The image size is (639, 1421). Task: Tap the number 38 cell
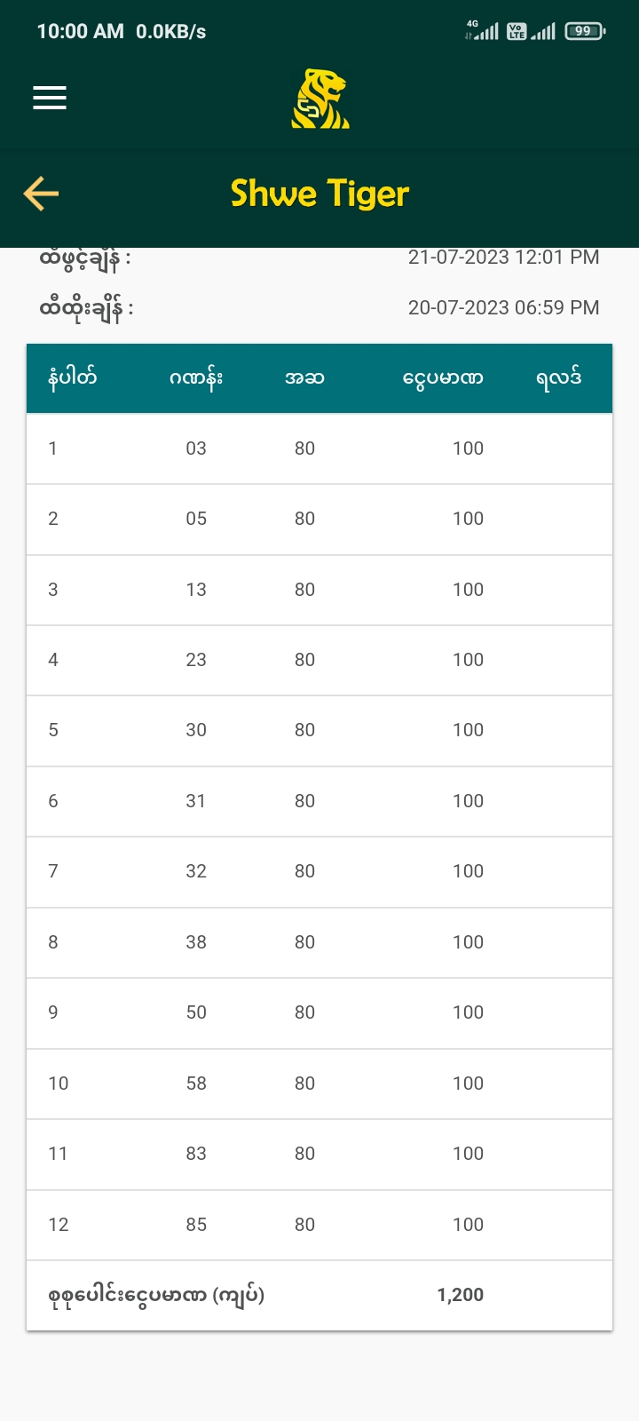point(196,942)
